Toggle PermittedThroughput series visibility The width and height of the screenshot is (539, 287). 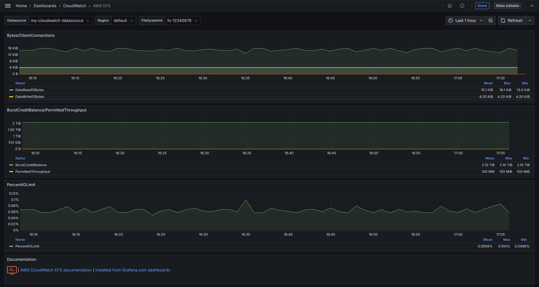(33, 172)
